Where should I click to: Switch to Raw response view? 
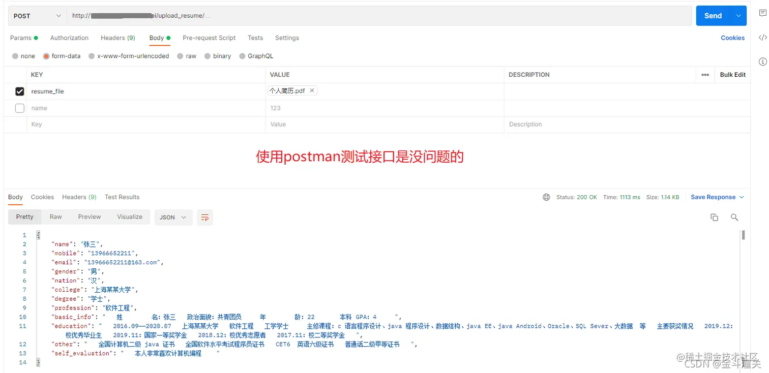[x=56, y=217]
